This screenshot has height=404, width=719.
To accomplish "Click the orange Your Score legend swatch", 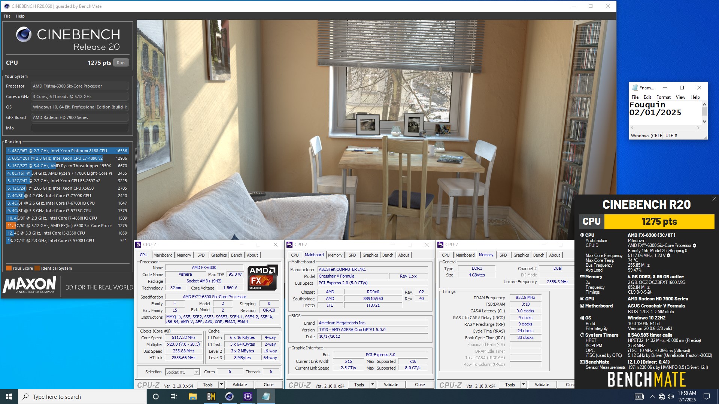I will (9, 268).
